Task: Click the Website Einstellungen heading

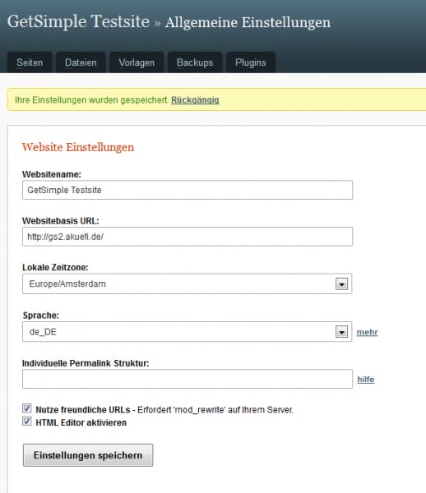Action: click(78, 147)
